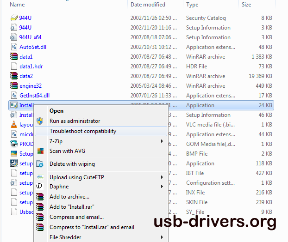Click the file name engine32
This screenshot has height=242, width=288.
31,86
